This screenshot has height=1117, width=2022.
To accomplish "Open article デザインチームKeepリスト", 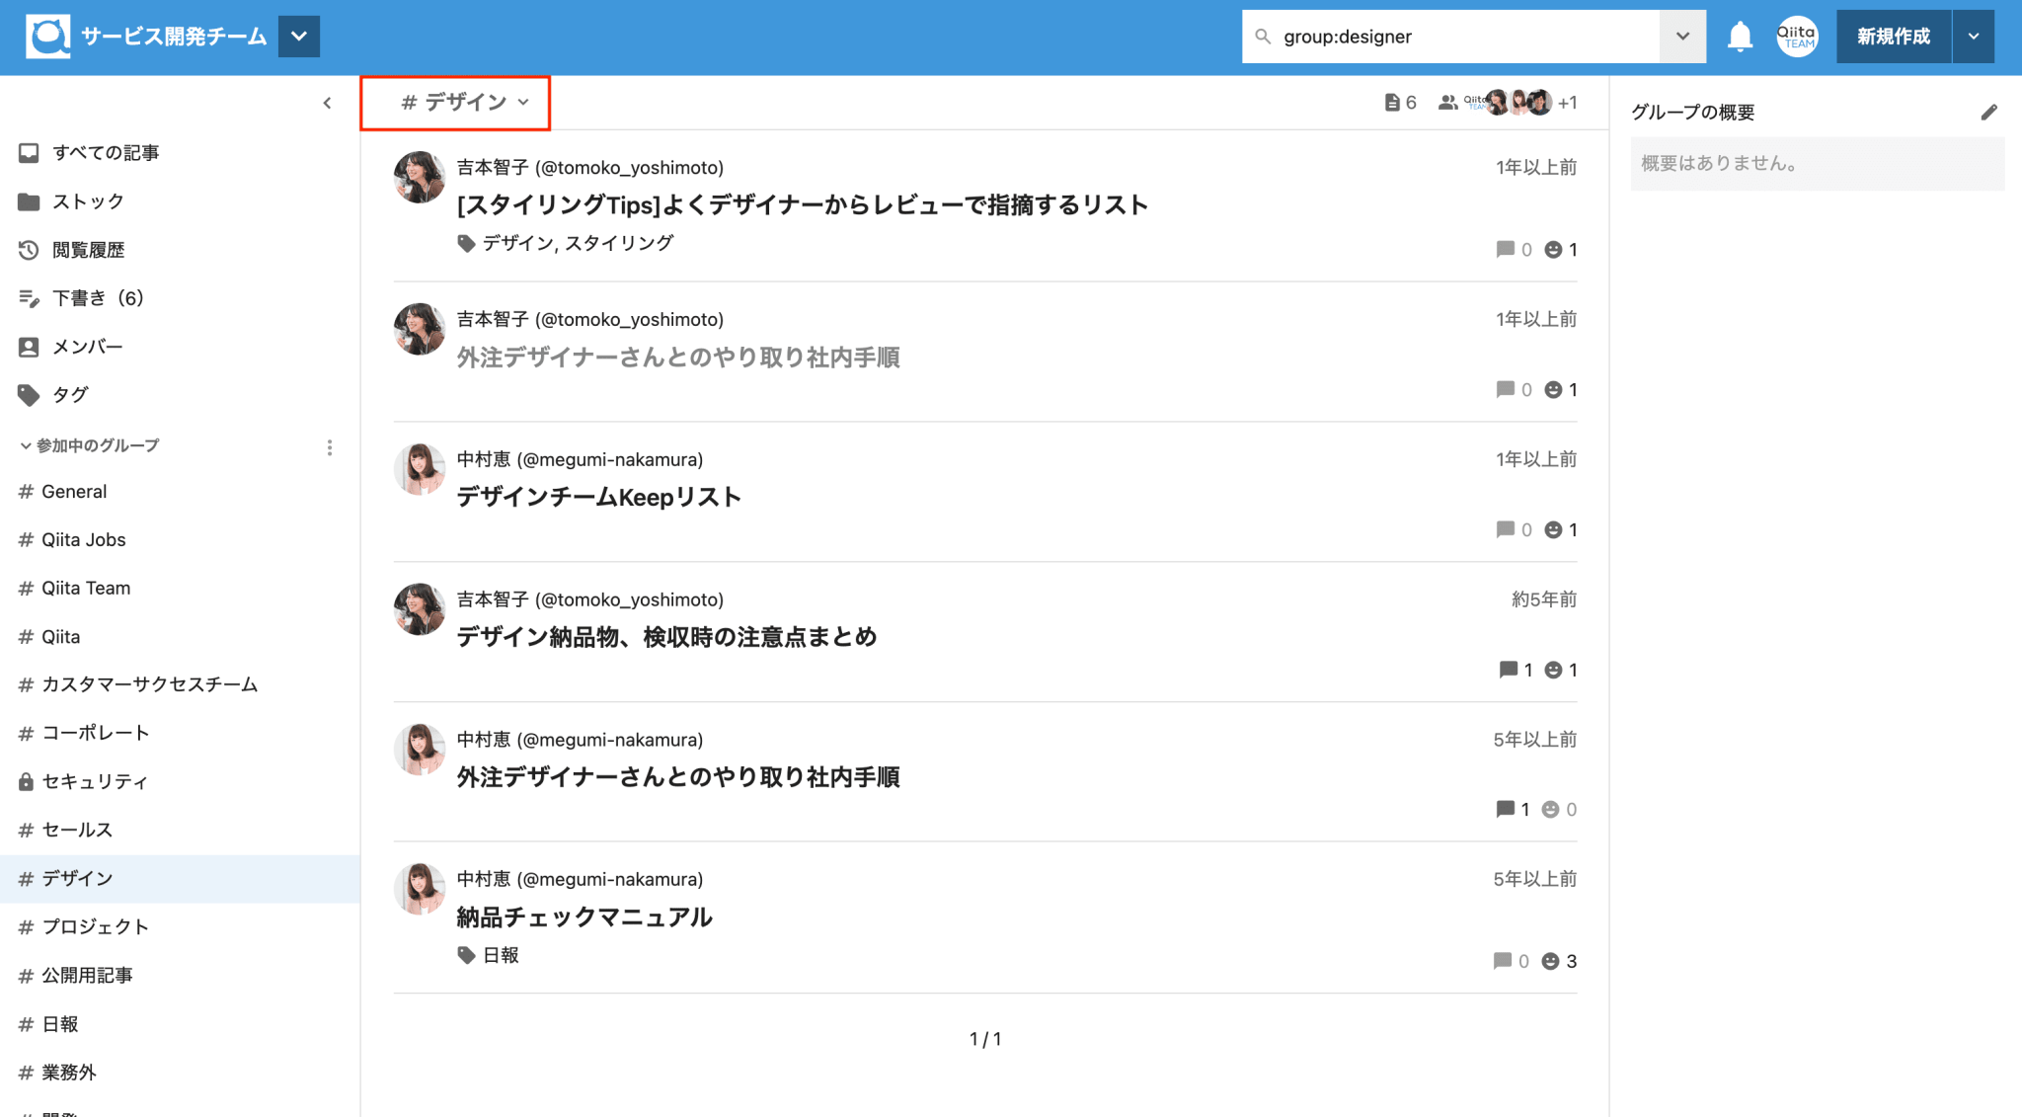I will pyautogui.click(x=598, y=497).
